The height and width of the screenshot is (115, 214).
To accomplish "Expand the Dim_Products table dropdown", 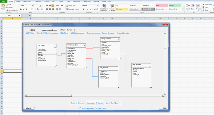I will pos(117,68).
